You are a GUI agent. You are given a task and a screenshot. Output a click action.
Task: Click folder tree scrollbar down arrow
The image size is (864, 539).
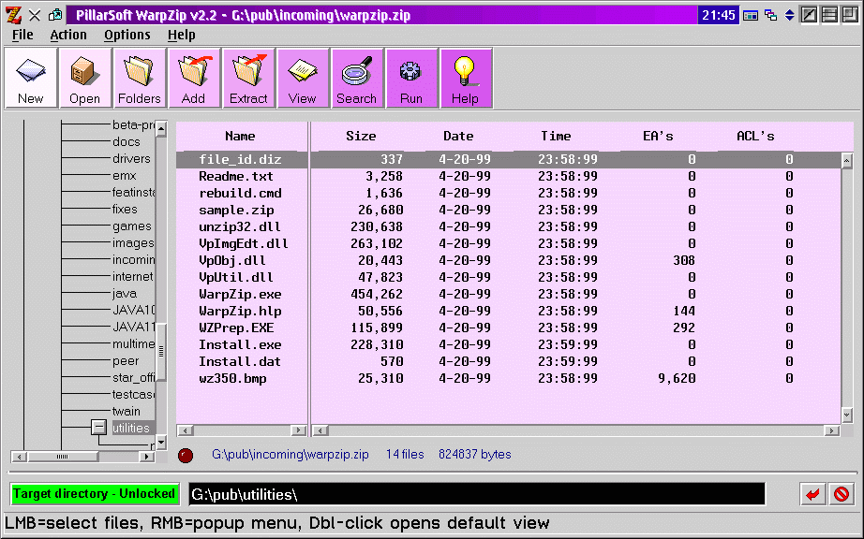(x=161, y=442)
